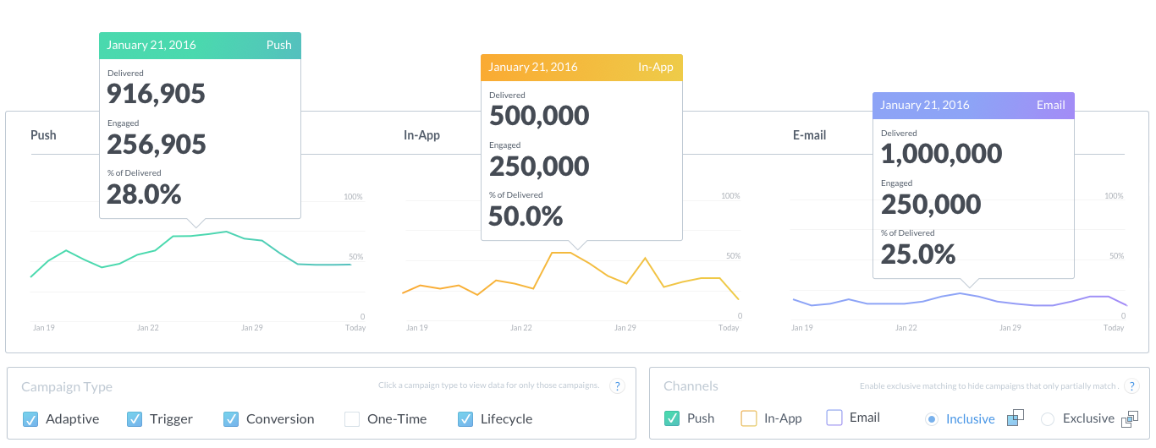This screenshot has width=1156, height=448.
Task: Uncheck the Trigger campaign type
Action: point(135,418)
